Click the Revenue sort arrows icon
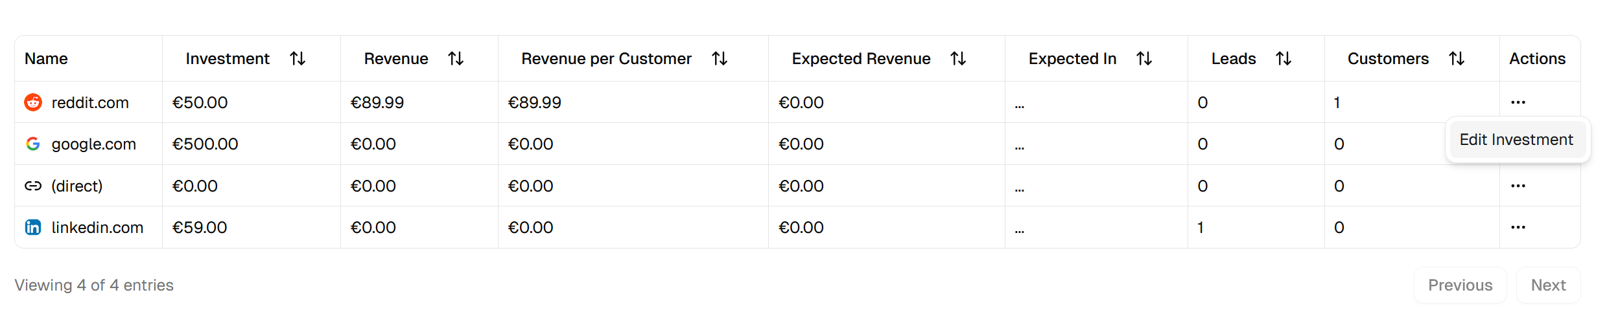 (x=456, y=59)
